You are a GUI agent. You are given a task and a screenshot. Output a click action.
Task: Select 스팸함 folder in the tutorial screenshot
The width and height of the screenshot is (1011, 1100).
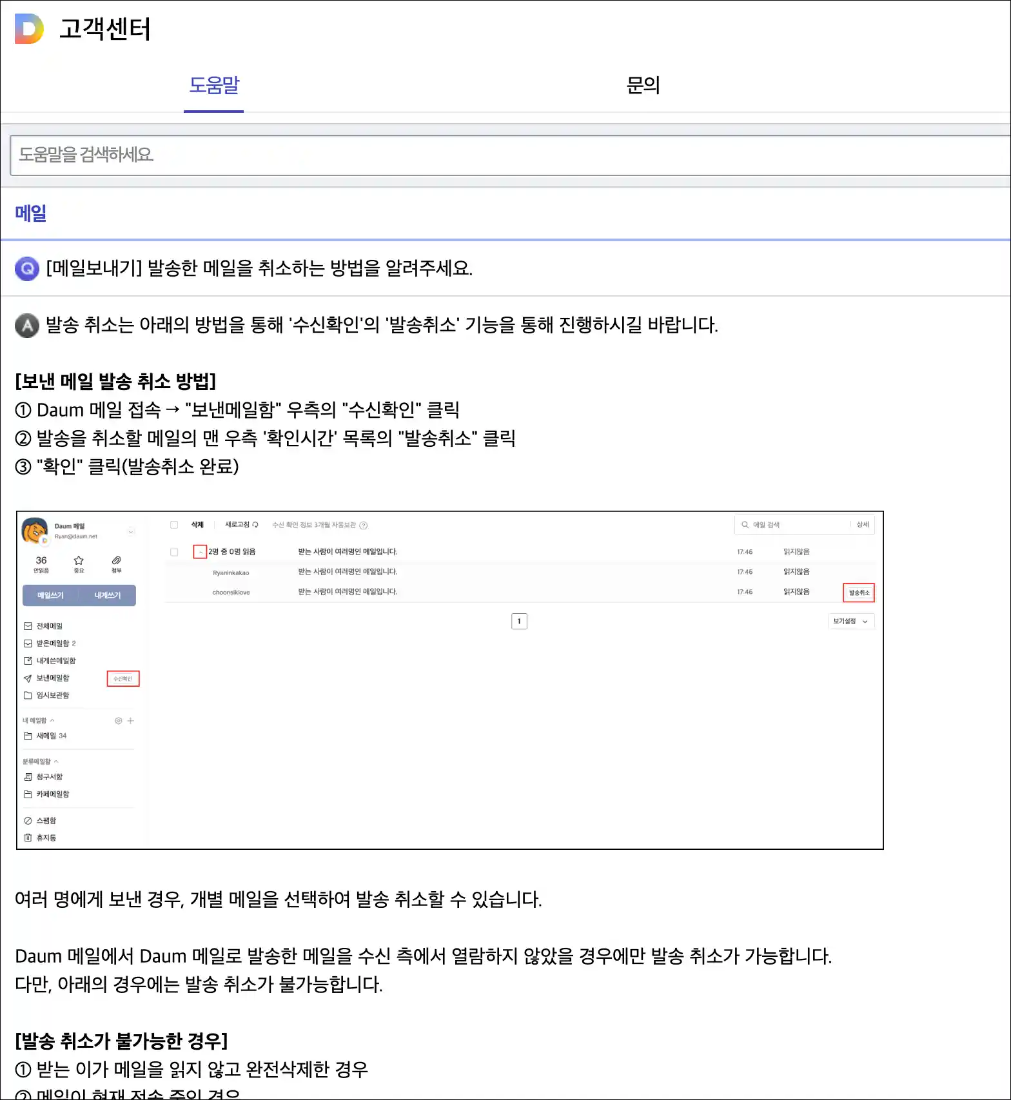[x=40, y=821]
